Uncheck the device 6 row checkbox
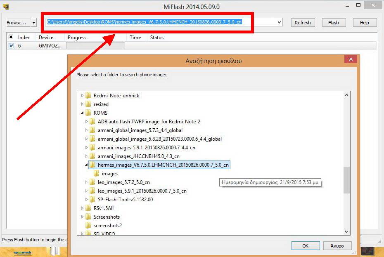The width and height of the screenshot is (384, 257). click(11, 46)
